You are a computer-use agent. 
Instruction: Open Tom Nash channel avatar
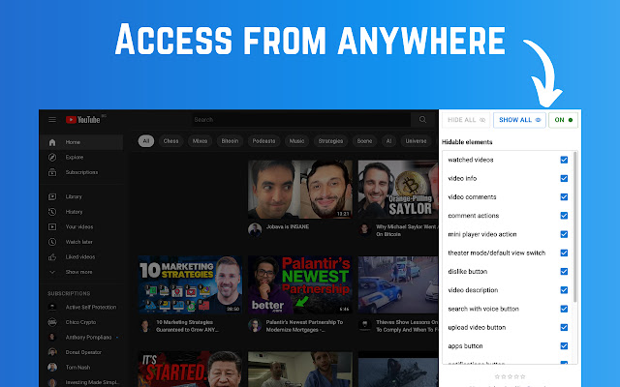(52, 368)
